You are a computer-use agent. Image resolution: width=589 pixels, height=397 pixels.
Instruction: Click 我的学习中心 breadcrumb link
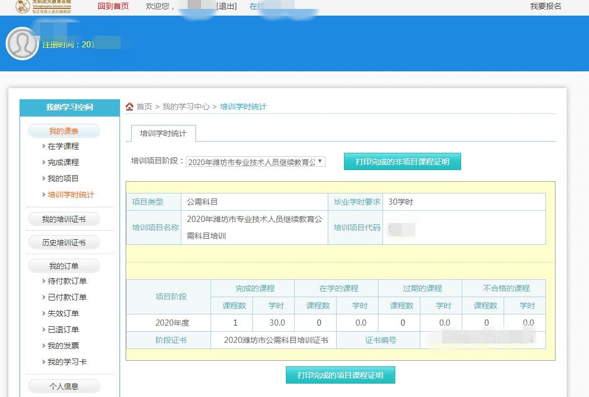point(186,106)
